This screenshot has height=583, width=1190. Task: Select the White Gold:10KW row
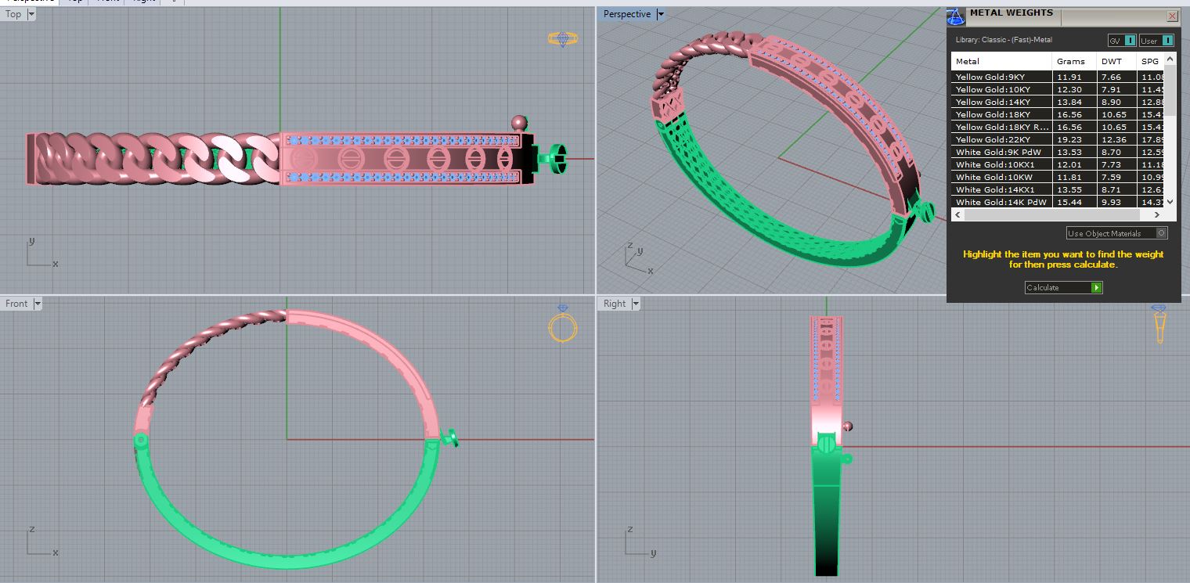pyautogui.click(x=1058, y=177)
